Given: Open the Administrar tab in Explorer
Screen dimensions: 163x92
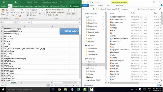Looking at the screenshot, I should tap(119, 5).
